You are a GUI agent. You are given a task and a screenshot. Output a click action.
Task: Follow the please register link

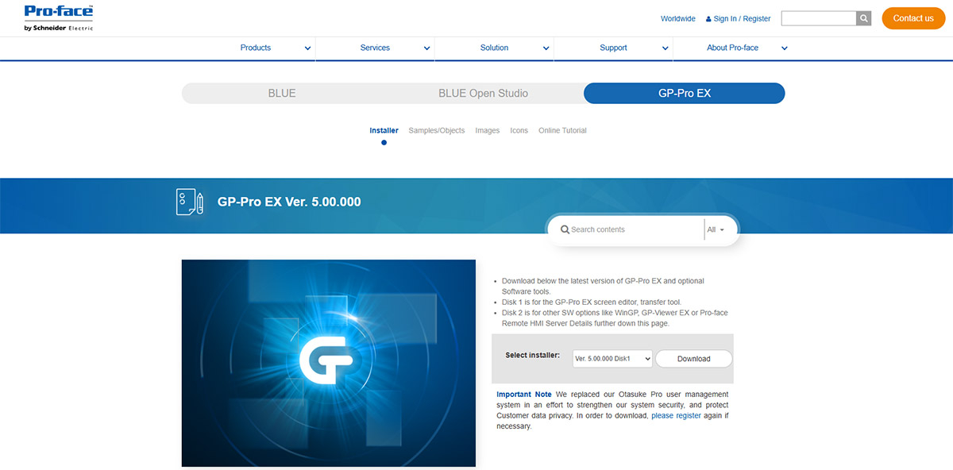(x=677, y=415)
